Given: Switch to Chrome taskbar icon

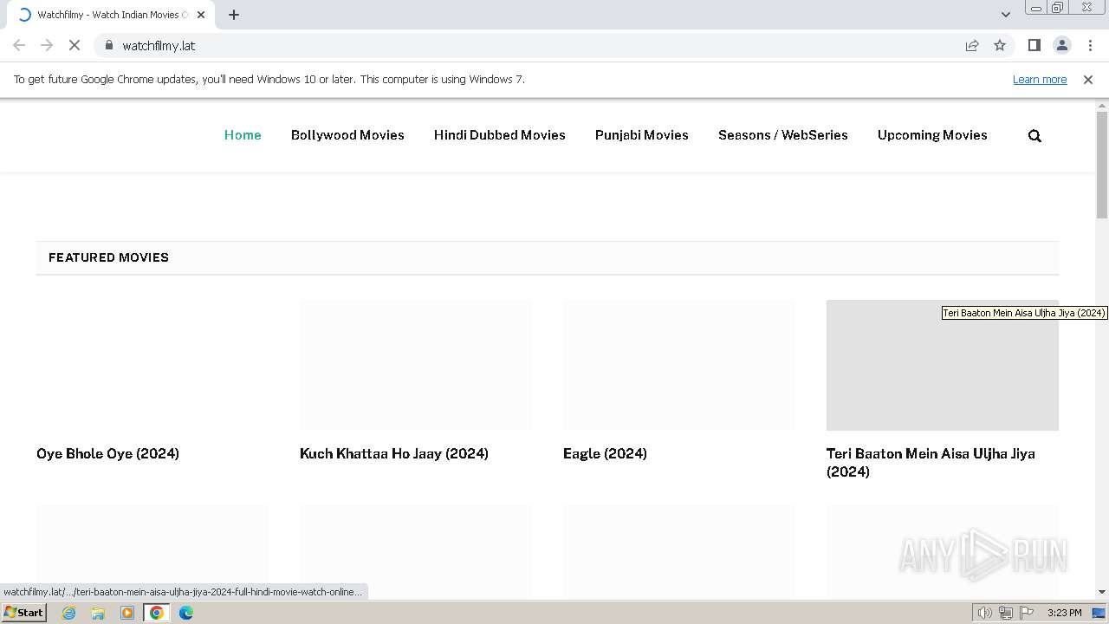Looking at the screenshot, I should pyautogui.click(x=156, y=613).
